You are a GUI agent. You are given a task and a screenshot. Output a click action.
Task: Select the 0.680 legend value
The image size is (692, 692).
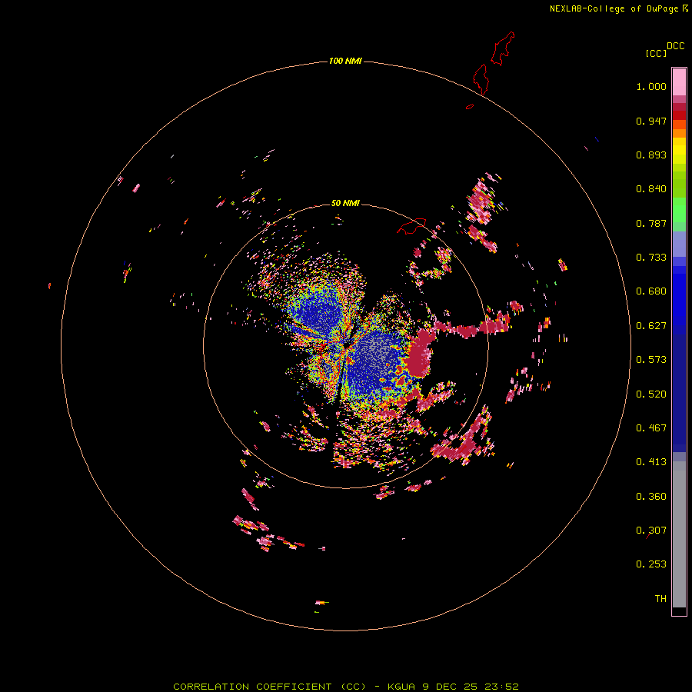(x=651, y=291)
